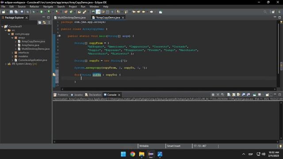This screenshot has height=159, width=283.
Task: Close the Console view tab
Action: (119, 95)
